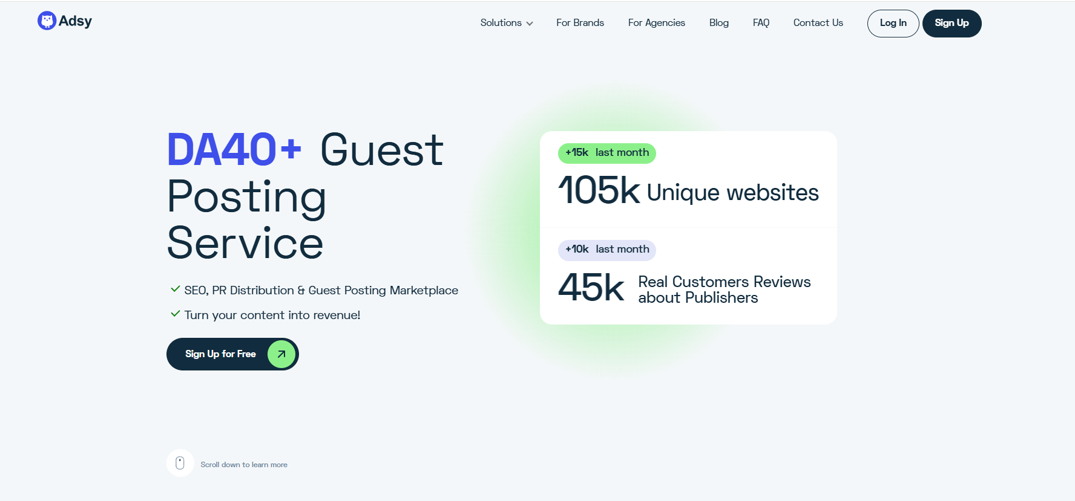Open the Contact Us page

pos(818,23)
